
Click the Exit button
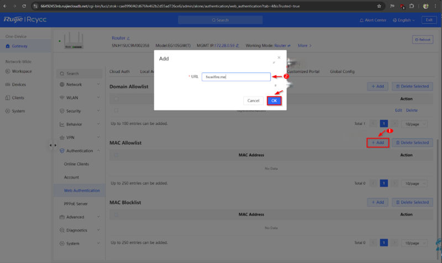point(429,20)
